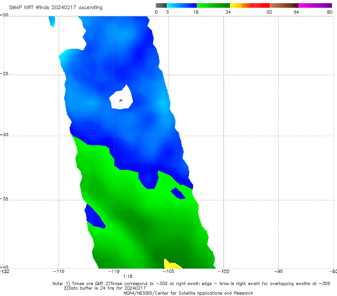Click the 'NOAA/NESDIS/Center for Satellite Applications and Research' credit
This screenshot has height=296, width=337.
point(188,293)
